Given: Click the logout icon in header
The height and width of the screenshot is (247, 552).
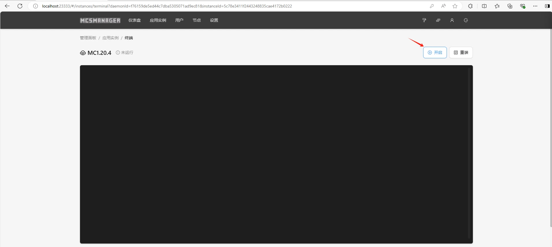Looking at the screenshot, I should 466,20.
